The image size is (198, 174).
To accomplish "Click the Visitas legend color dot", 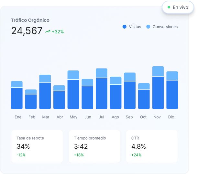I will [x=125, y=27].
